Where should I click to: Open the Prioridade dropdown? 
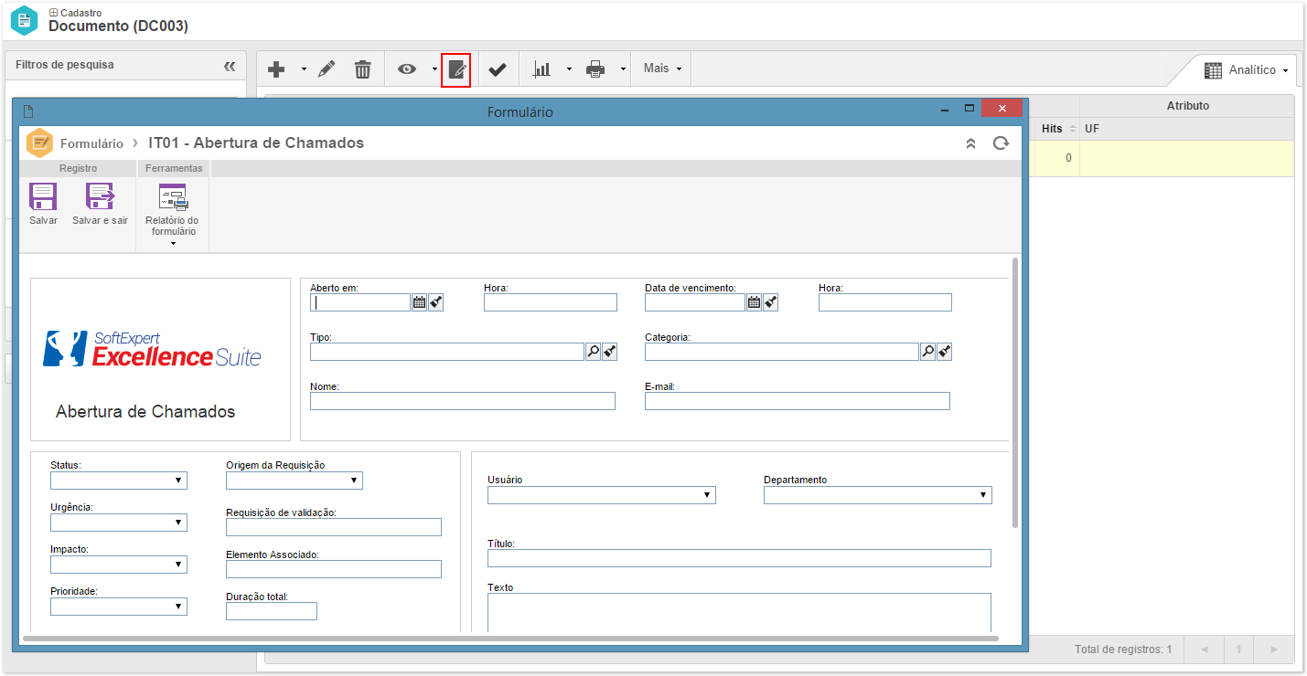point(119,607)
